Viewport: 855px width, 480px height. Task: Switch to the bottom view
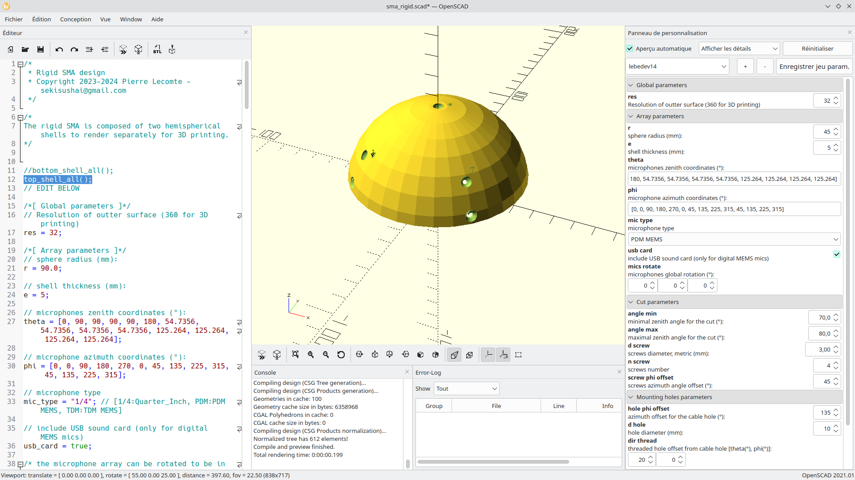tap(390, 355)
